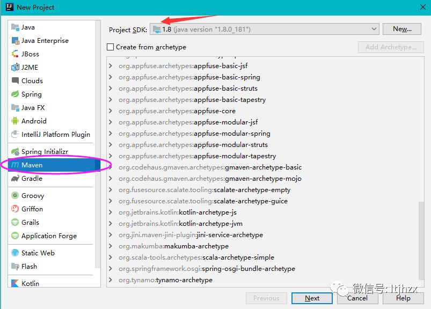The image size is (431, 309).
Task: Click the JBoss icon
Action: click(x=15, y=54)
